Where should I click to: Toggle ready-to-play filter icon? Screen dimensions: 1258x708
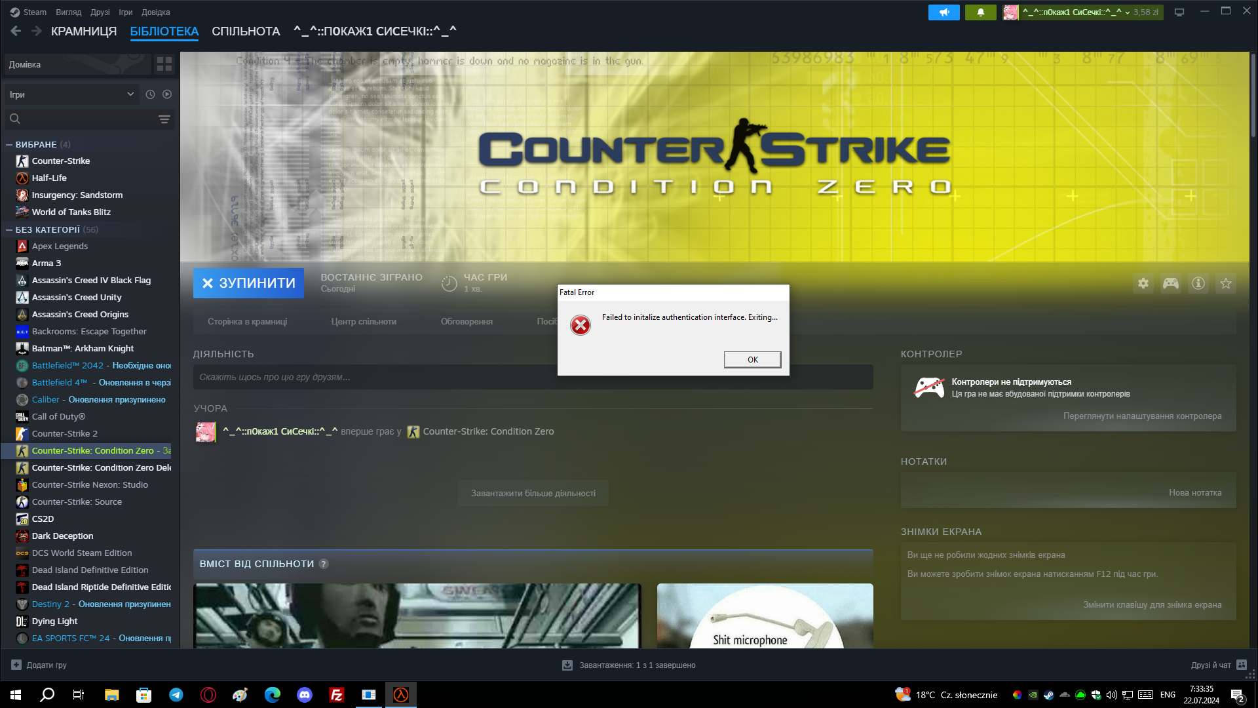(x=167, y=94)
